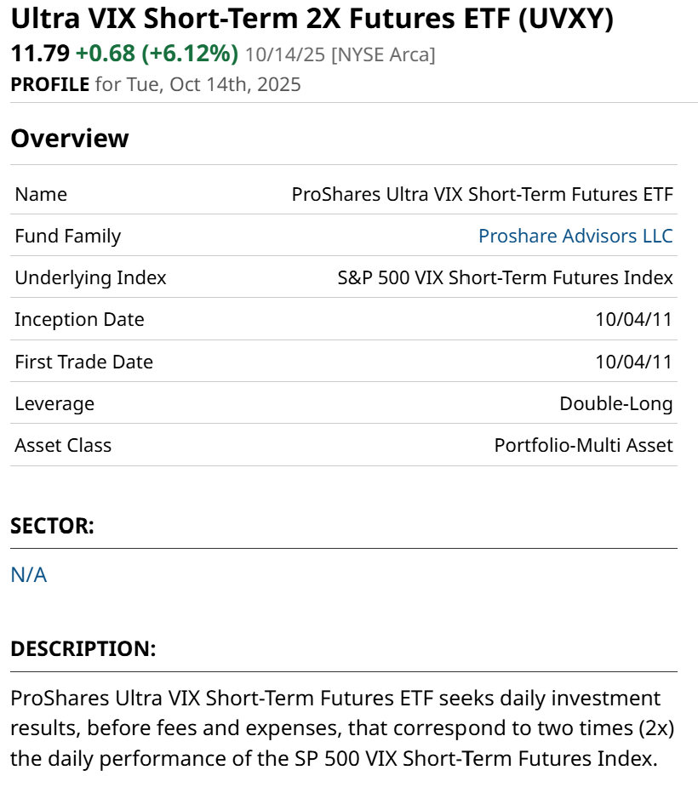The width and height of the screenshot is (698, 793).
Task: Click the Overview section heading
Action: point(70,138)
